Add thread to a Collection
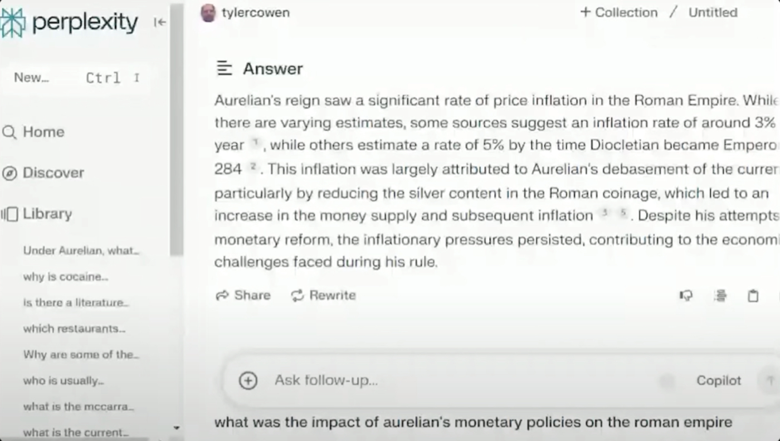780x441 pixels. point(619,12)
